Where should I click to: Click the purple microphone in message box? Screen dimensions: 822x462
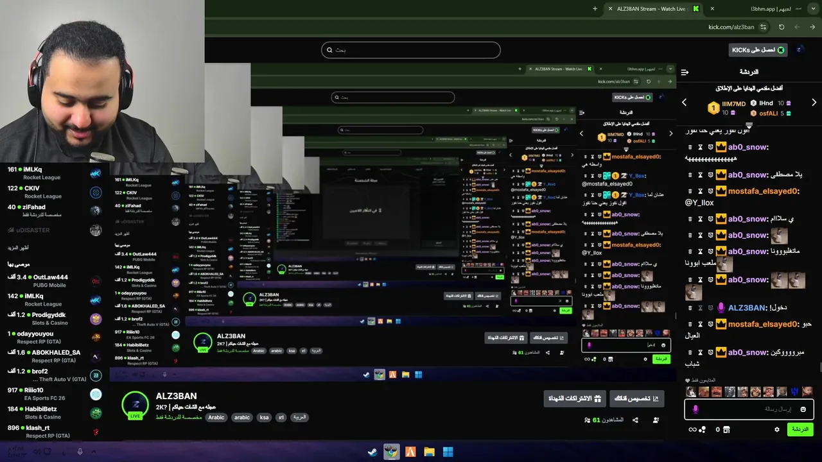click(x=695, y=409)
